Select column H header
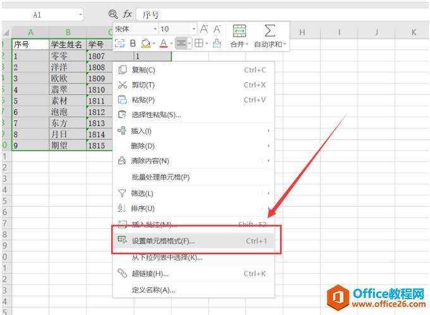Viewport: 430px width, 315px height. tap(302, 32)
